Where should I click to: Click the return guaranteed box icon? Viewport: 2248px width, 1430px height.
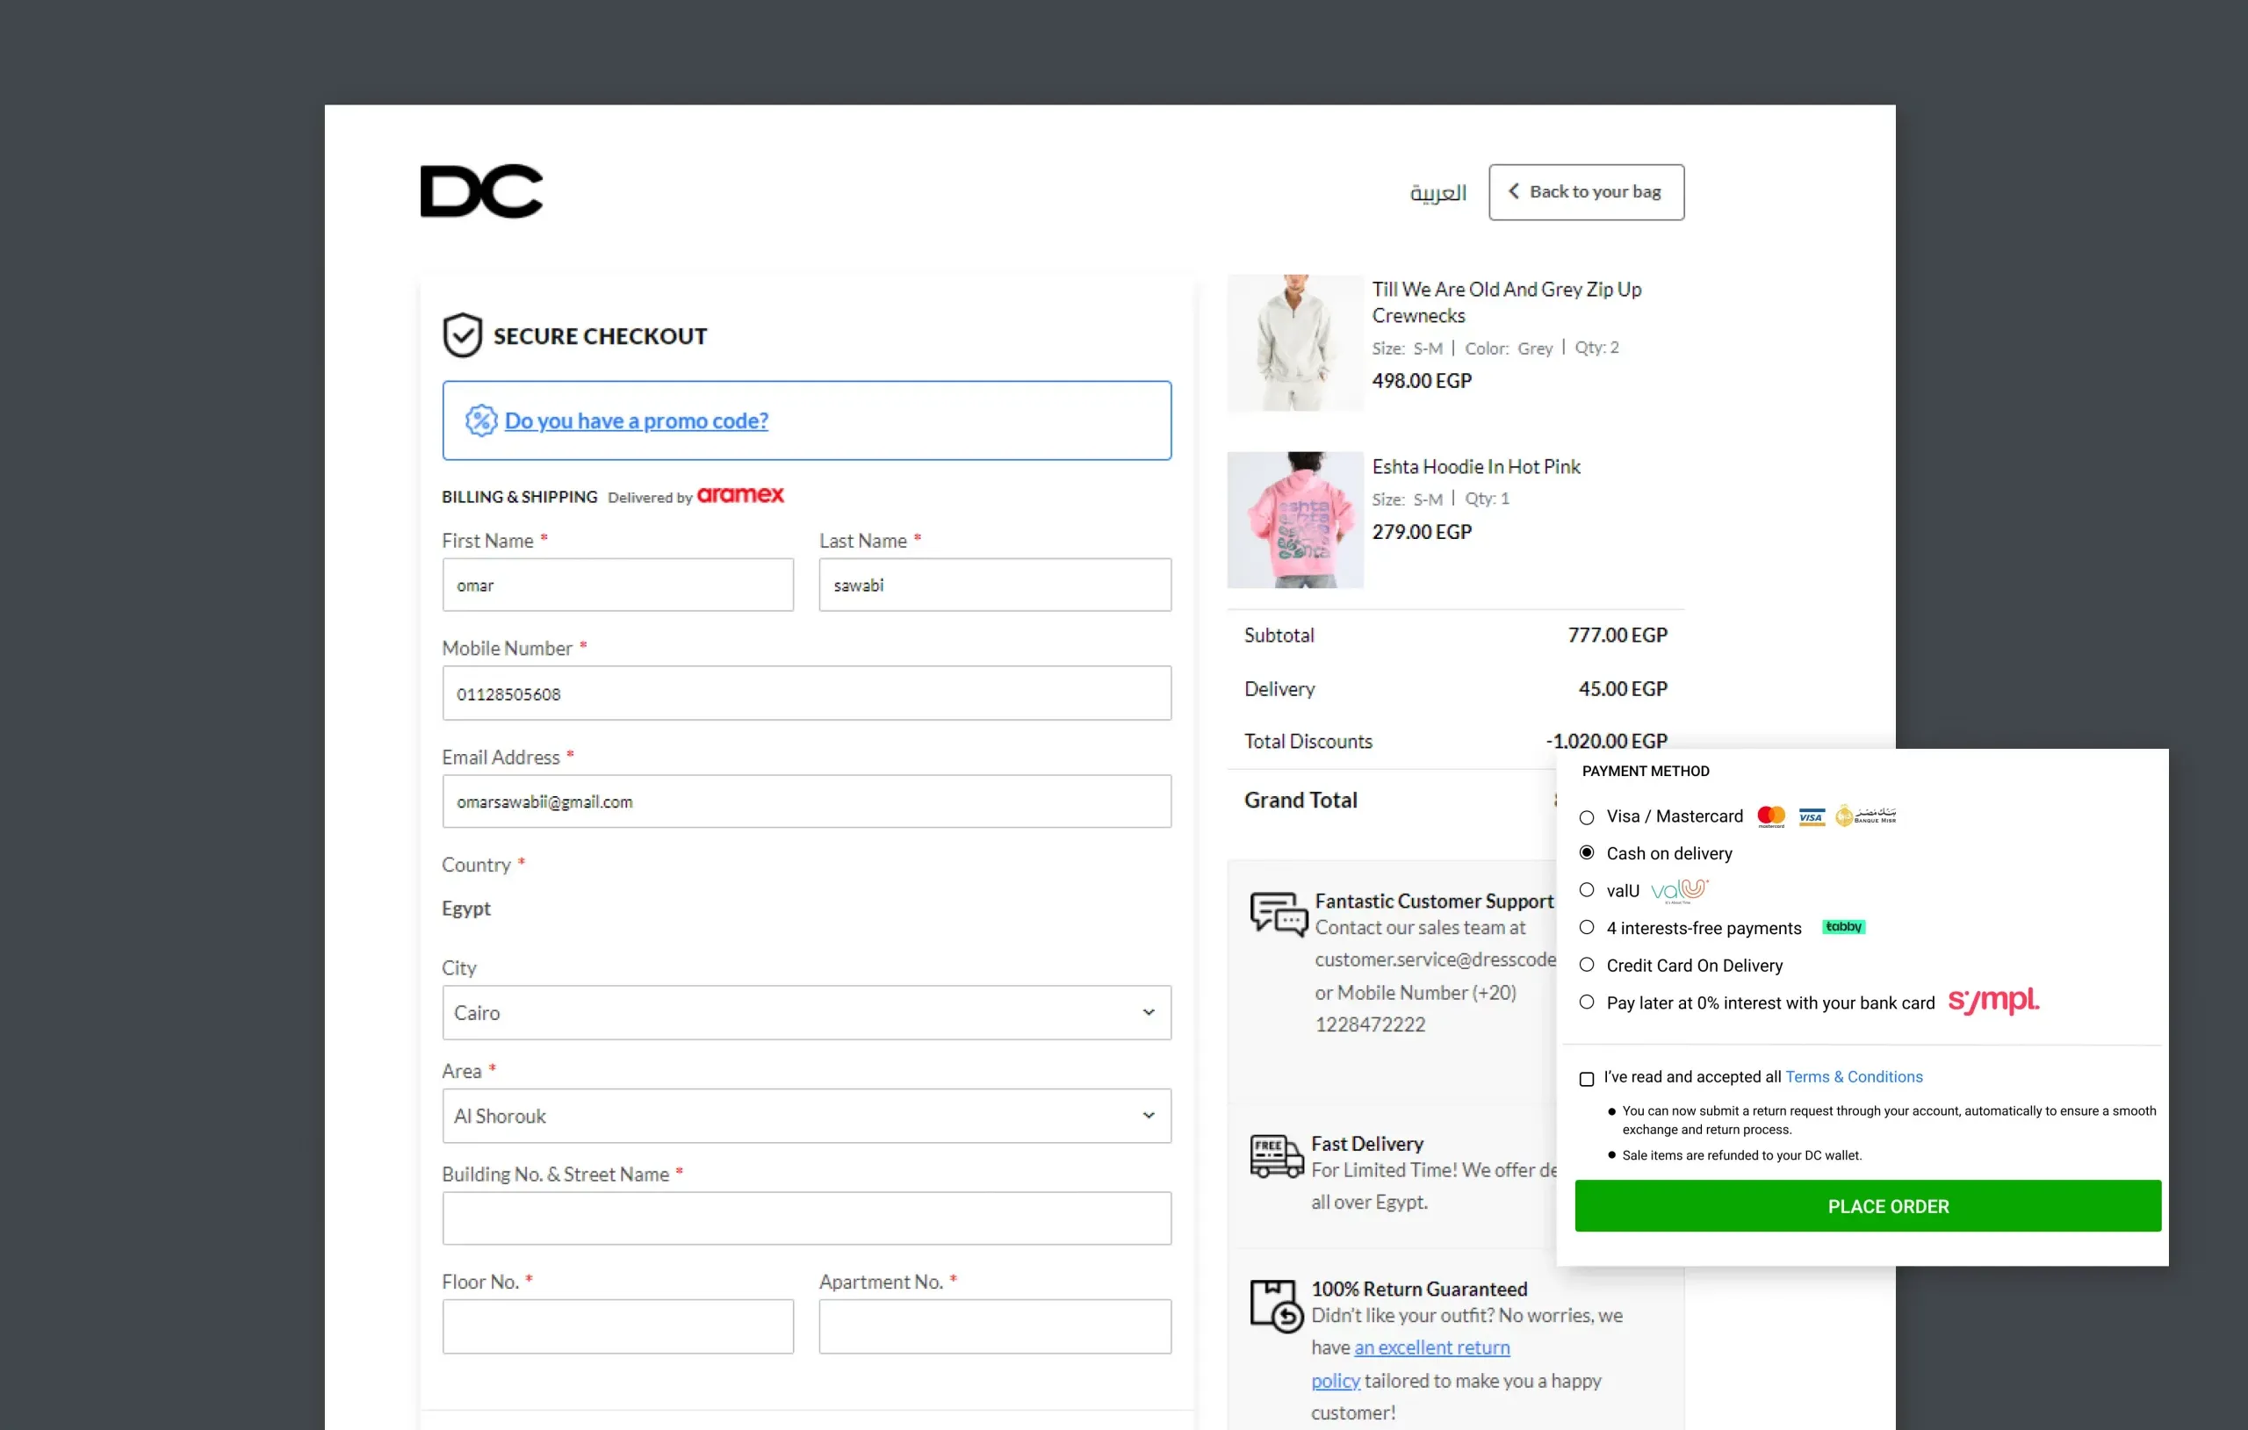pos(1276,1305)
